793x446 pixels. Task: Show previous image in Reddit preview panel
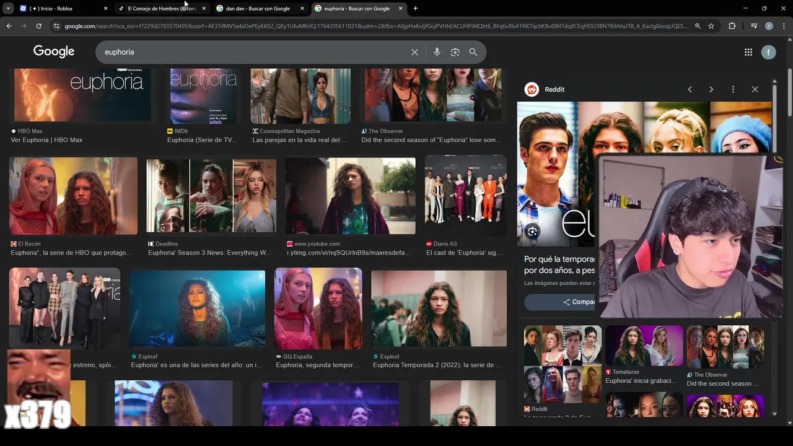click(690, 89)
